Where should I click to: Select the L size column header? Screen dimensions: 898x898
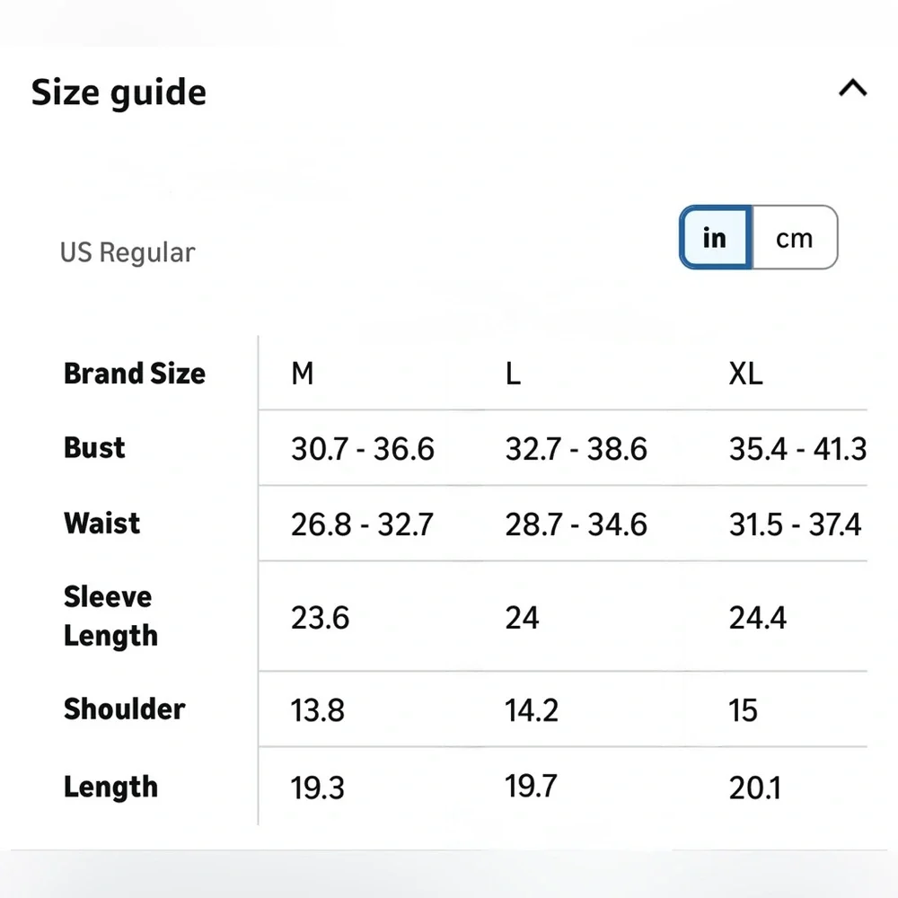pyautogui.click(x=513, y=374)
